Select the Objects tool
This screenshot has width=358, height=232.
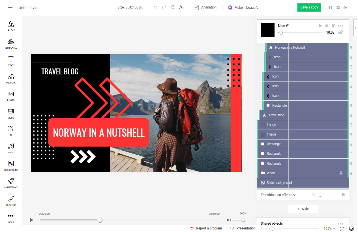tap(11, 78)
